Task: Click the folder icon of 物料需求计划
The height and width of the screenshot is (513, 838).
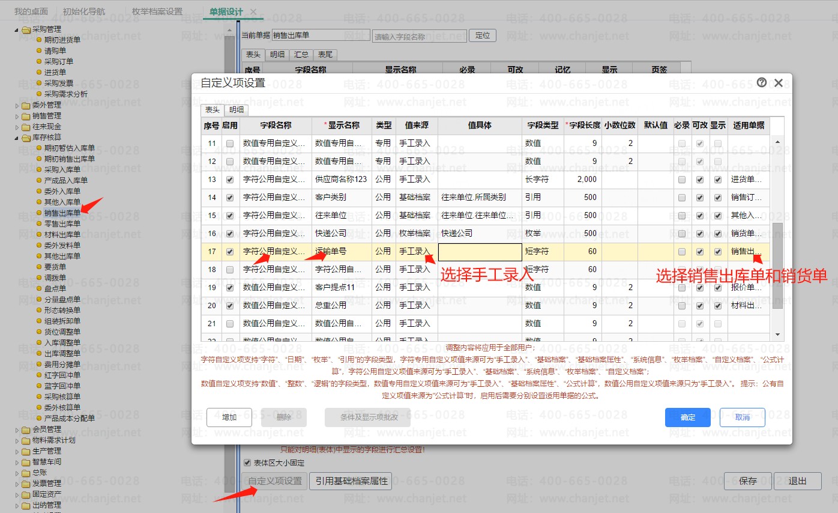Action: [26, 440]
